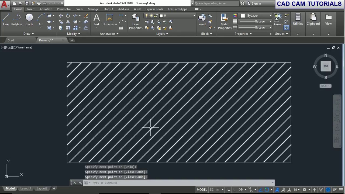Screen dimensions: 345x194
Task: Toggle ortho mode in status bar
Action: (234, 190)
